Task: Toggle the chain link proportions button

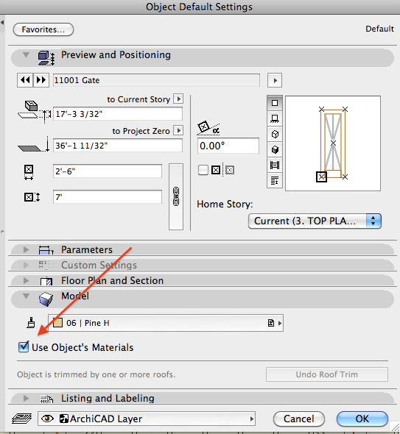Action: (176, 196)
